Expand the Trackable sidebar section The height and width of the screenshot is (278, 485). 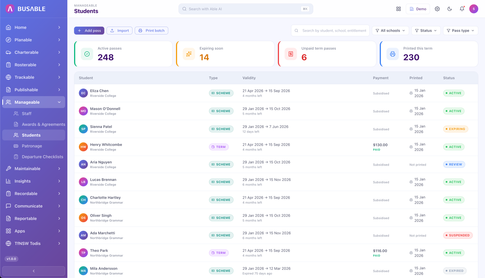[34, 77]
